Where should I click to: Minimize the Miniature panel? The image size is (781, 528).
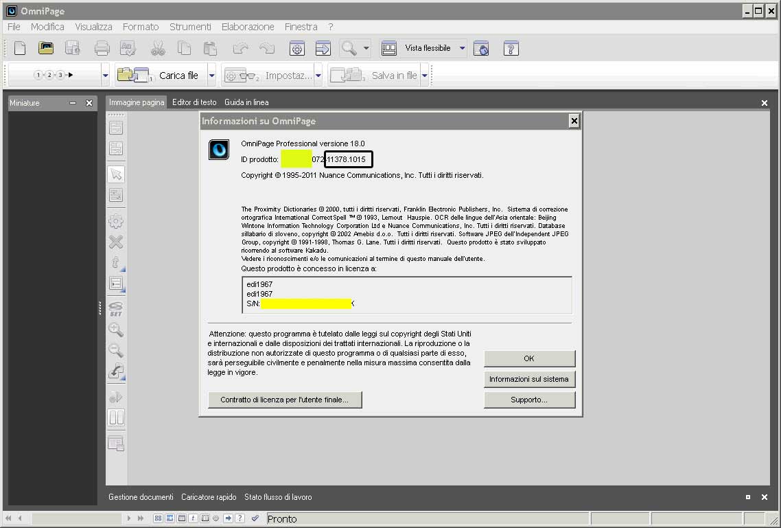(x=73, y=103)
